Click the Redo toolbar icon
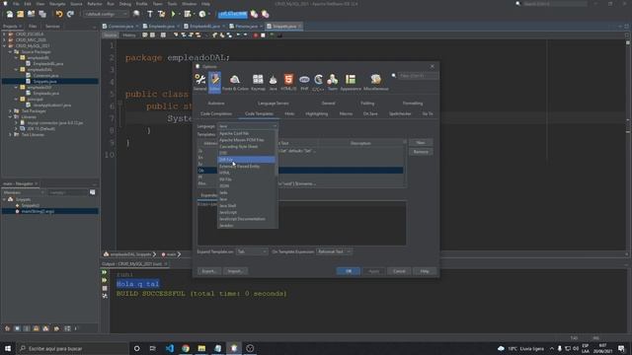The height and width of the screenshot is (355, 632). coord(70,14)
